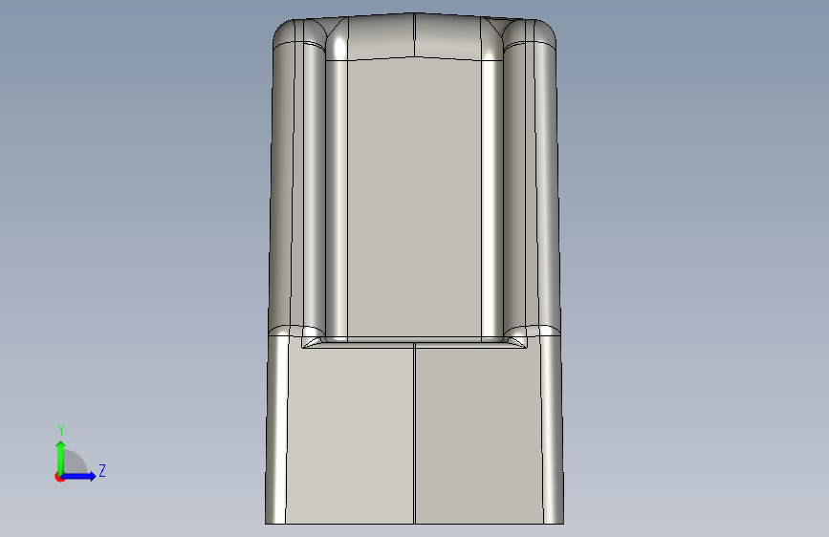Click the green Y axis arrow of triad

61,457
